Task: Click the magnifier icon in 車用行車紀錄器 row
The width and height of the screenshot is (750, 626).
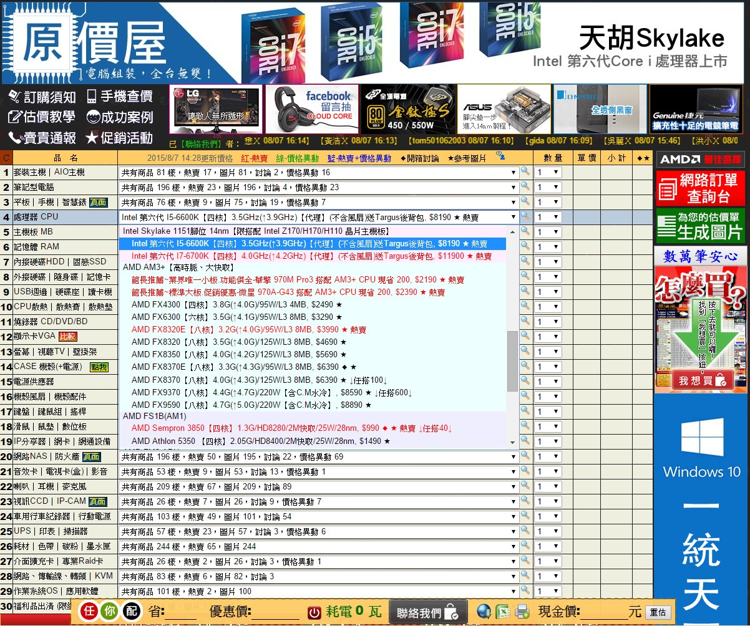Action: tap(525, 516)
